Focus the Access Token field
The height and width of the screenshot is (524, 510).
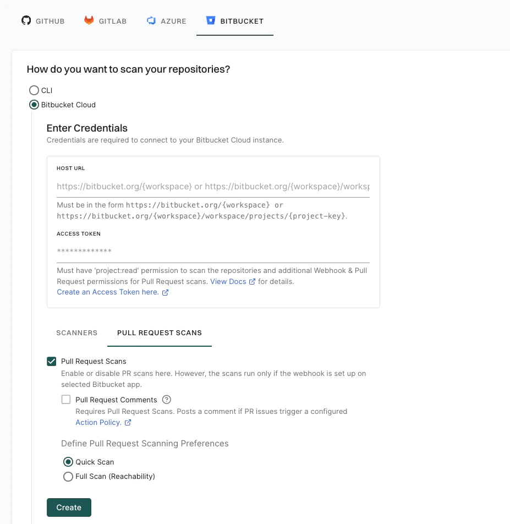point(213,252)
